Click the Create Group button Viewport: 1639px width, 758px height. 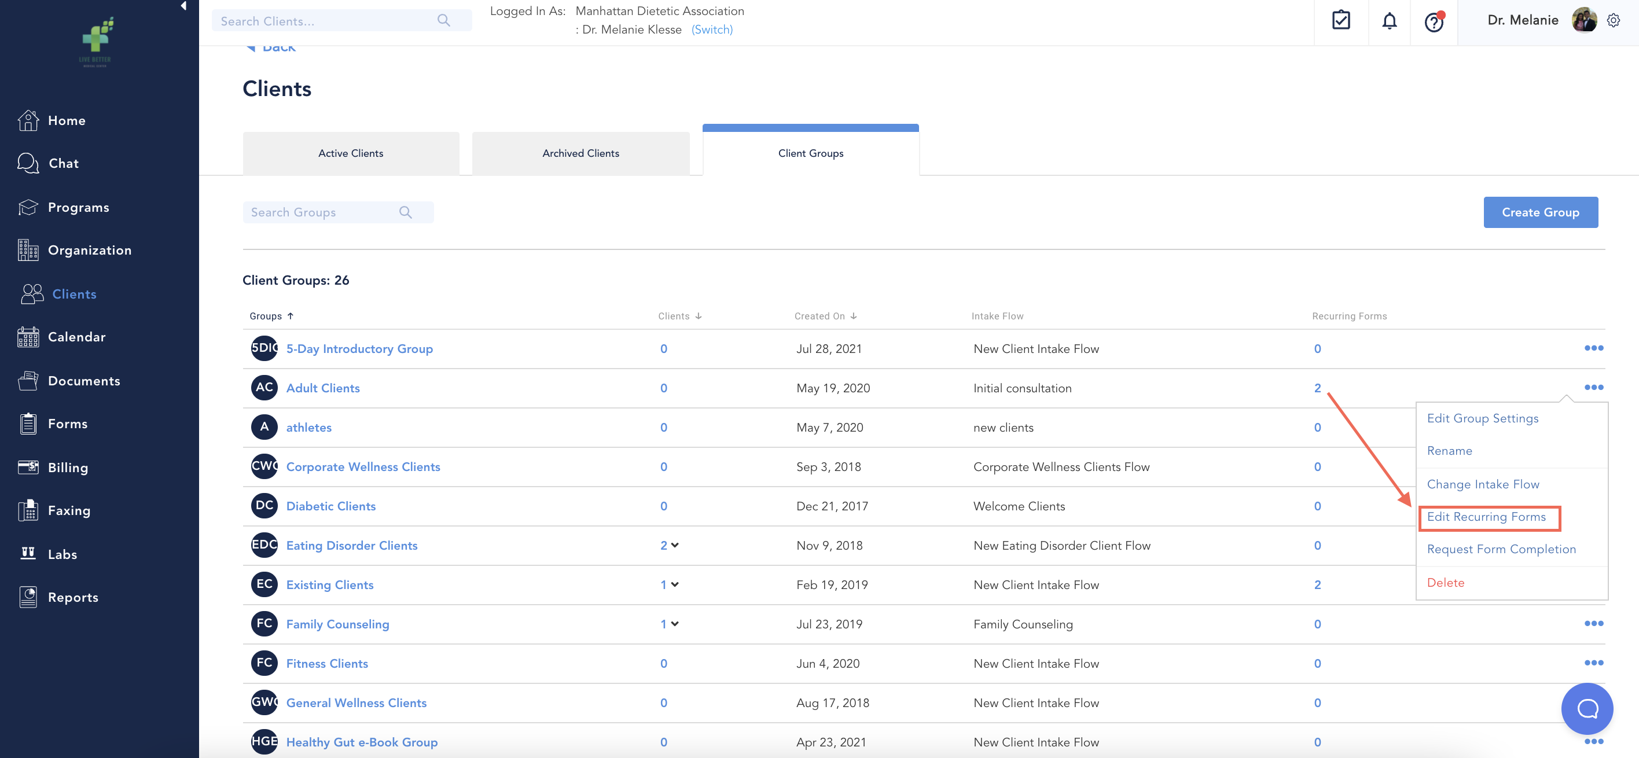1541,212
